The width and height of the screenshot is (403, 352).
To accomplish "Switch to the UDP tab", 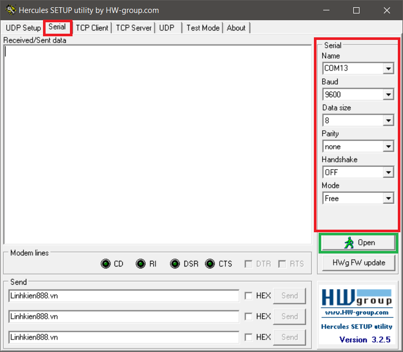I will coord(167,28).
